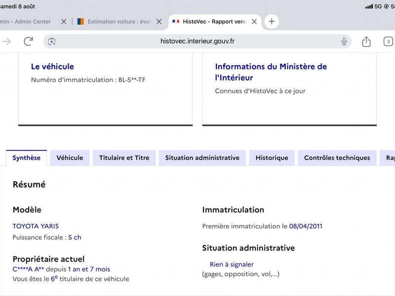
Task: Tap the Samedi 8 août date
Action: (17, 6)
